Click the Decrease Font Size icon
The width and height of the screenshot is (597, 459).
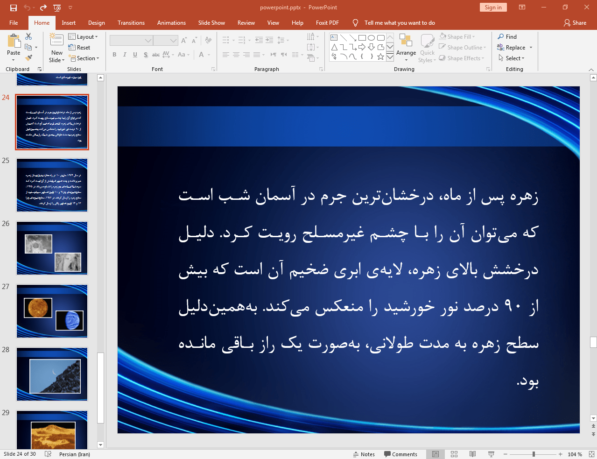tap(195, 41)
